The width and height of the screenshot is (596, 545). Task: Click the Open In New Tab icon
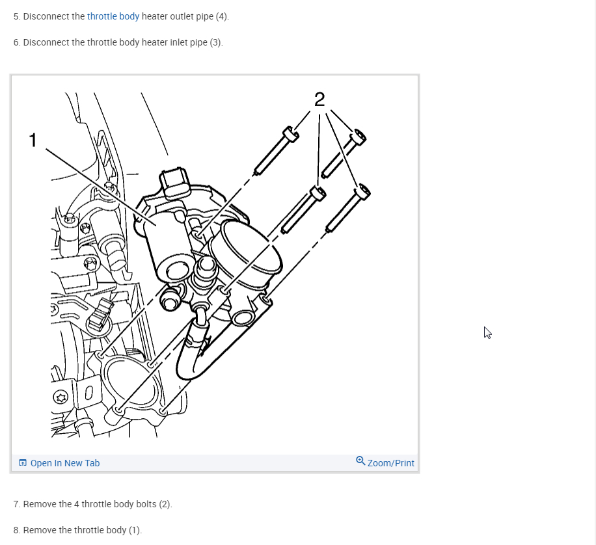pos(23,462)
